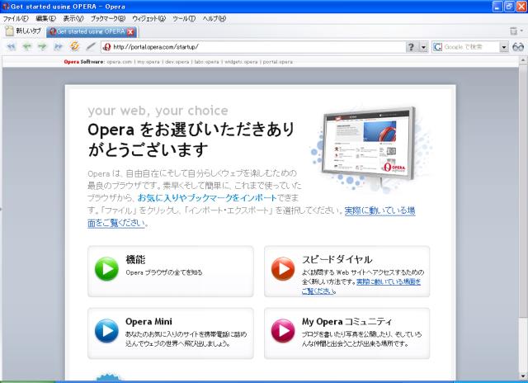Follow the opera.com link
The height and width of the screenshot is (383, 528).
119,62
